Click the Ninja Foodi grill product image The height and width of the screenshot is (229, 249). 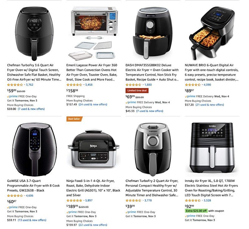(94, 148)
